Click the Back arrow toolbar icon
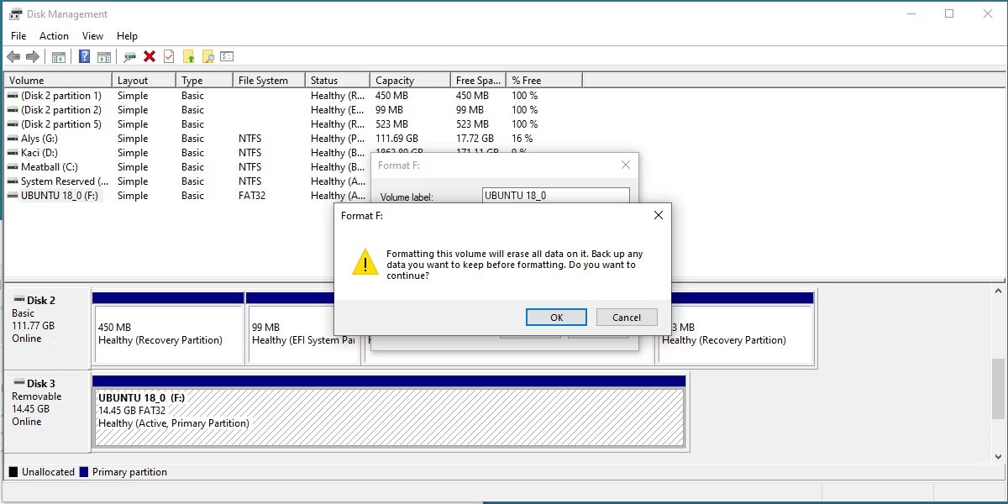This screenshot has height=504, width=1008. tap(13, 56)
